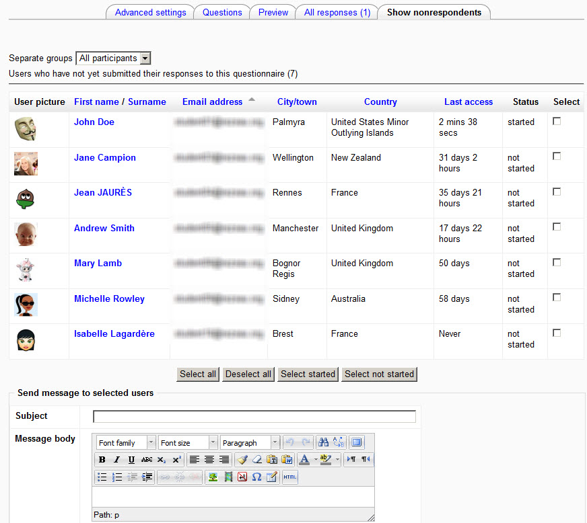
Task: Click the Subject input field
Action: pyautogui.click(x=254, y=416)
